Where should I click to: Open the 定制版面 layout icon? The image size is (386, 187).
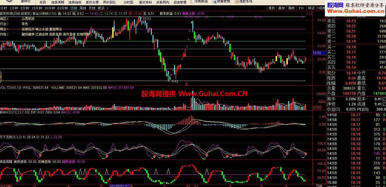pyautogui.click(x=192, y=1)
